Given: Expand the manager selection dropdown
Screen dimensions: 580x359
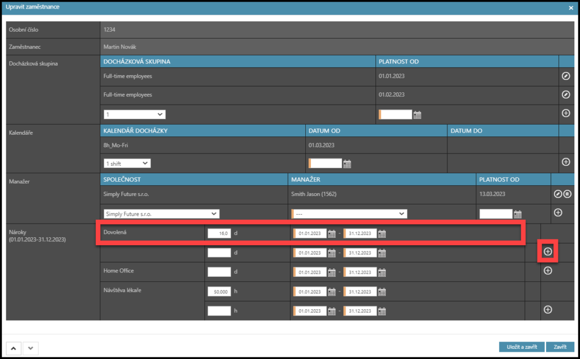Looking at the screenshot, I should [x=349, y=213].
